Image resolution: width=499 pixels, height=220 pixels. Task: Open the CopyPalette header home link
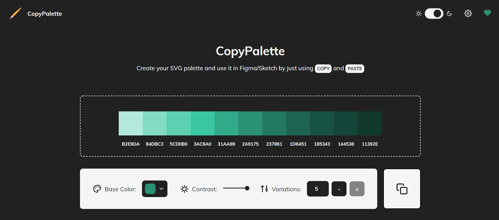click(x=45, y=14)
